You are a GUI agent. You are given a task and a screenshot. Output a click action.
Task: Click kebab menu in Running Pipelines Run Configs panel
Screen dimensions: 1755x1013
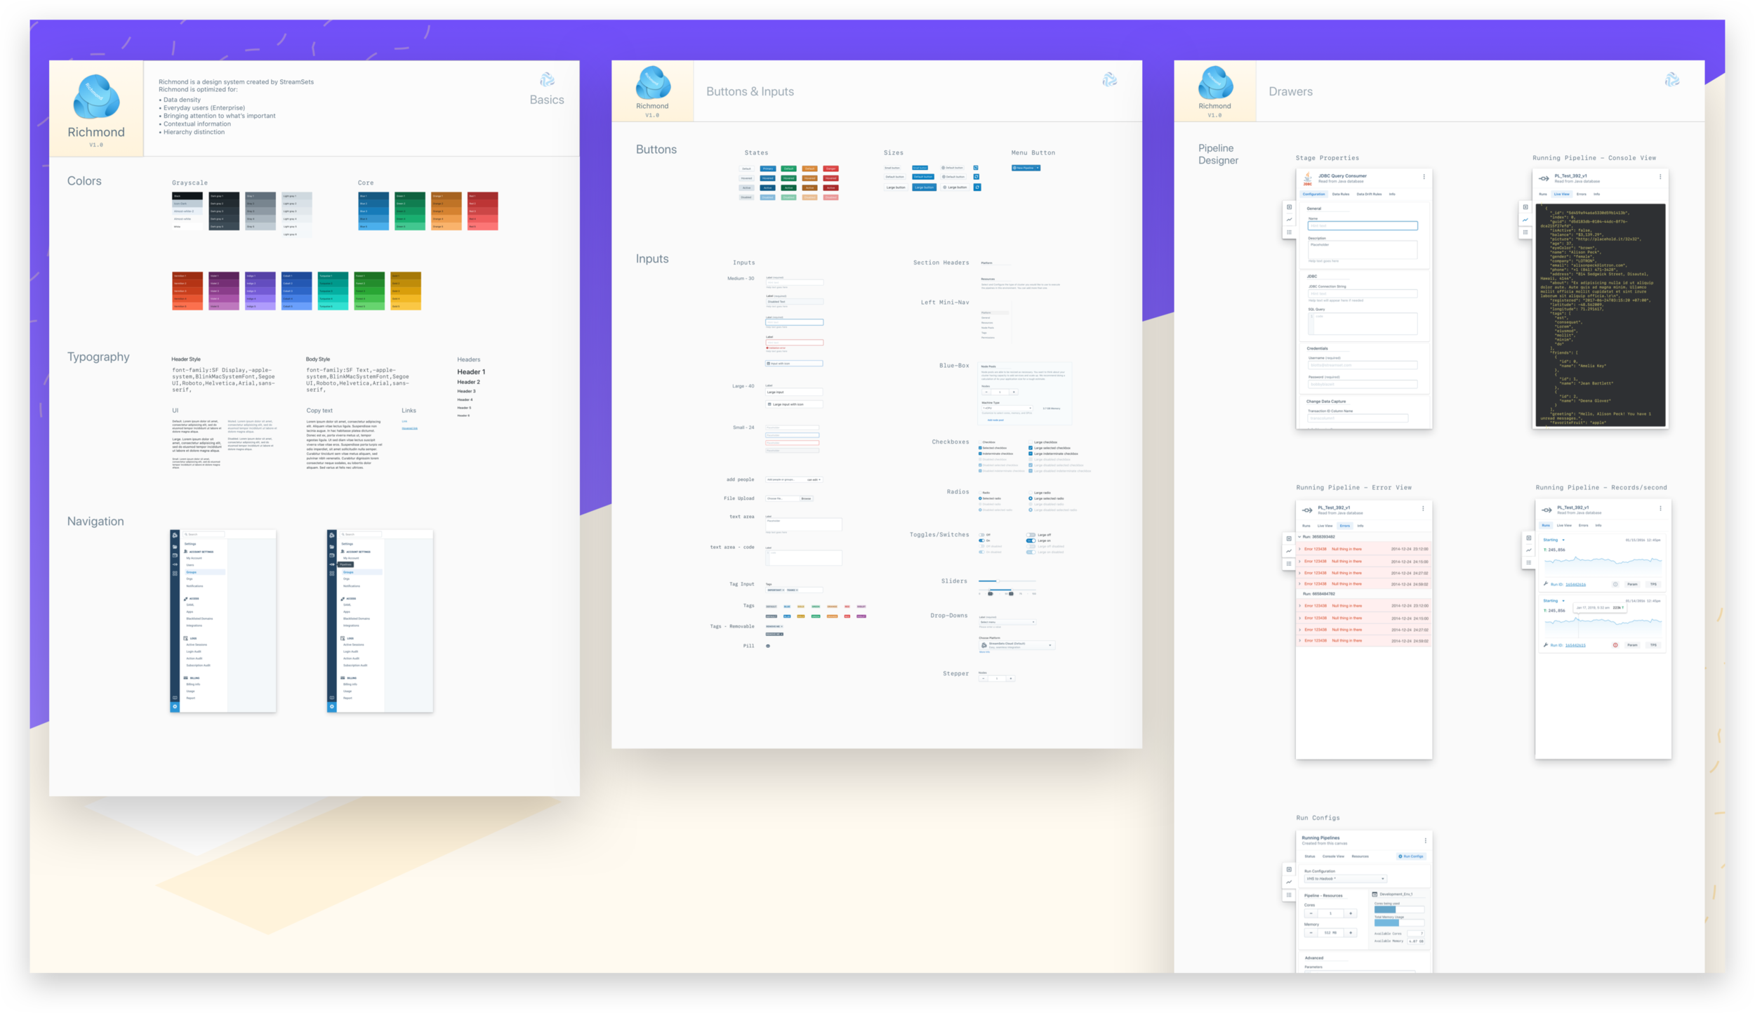tap(1425, 840)
